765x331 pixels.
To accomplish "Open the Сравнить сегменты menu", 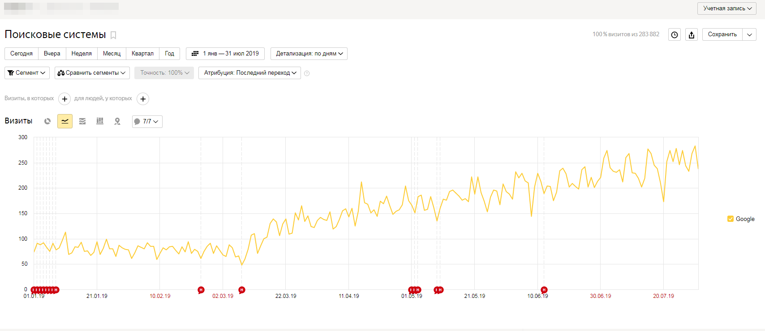I will (92, 73).
